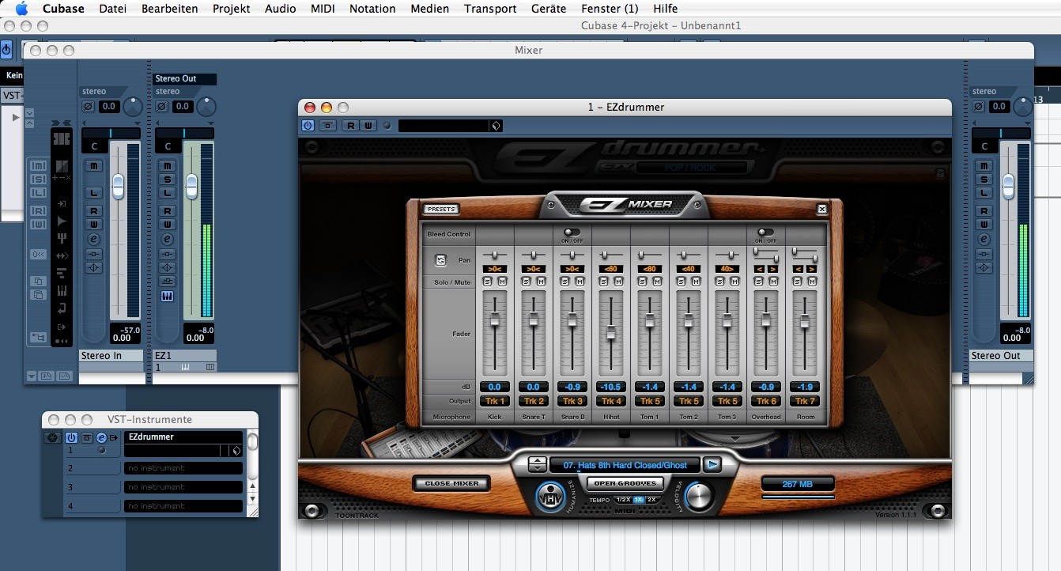1061x571 pixels.
Task: Click the EZ1 input gain knob
Action: click(206, 106)
